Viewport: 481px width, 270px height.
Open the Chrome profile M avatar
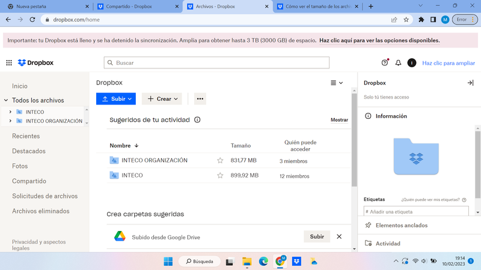click(445, 20)
